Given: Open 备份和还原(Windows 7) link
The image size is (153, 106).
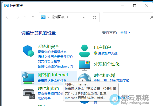Looking at the screenshot, I should [x=55, y=66].
